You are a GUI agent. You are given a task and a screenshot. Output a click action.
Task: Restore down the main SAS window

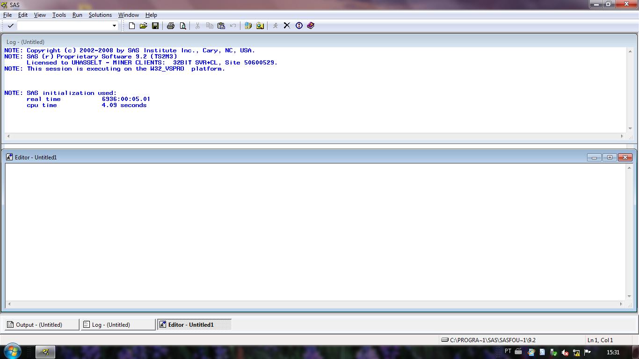(x=609, y=4)
